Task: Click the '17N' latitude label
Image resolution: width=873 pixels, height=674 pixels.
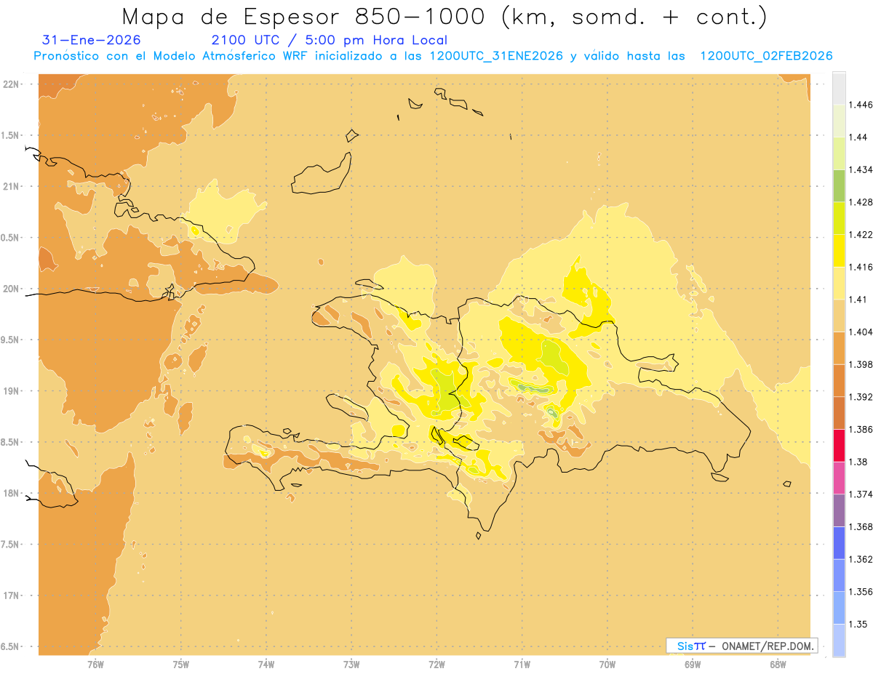Action: (12, 595)
